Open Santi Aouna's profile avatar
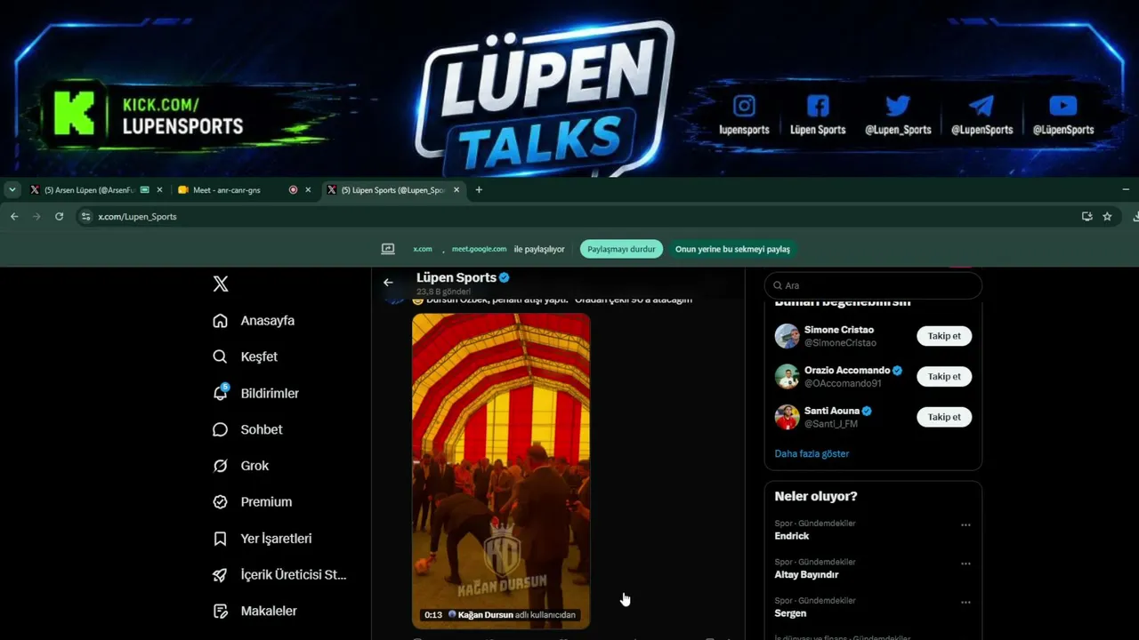Image resolution: width=1139 pixels, height=640 pixels. (x=787, y=417)
